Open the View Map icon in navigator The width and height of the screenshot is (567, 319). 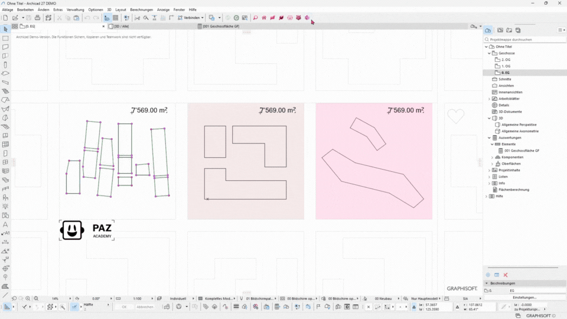click(x=500, y=30)
